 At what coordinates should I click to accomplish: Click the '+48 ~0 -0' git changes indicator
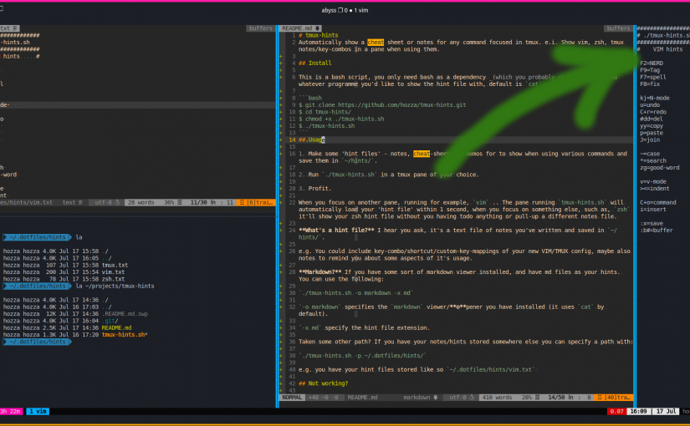click(323, 398)
